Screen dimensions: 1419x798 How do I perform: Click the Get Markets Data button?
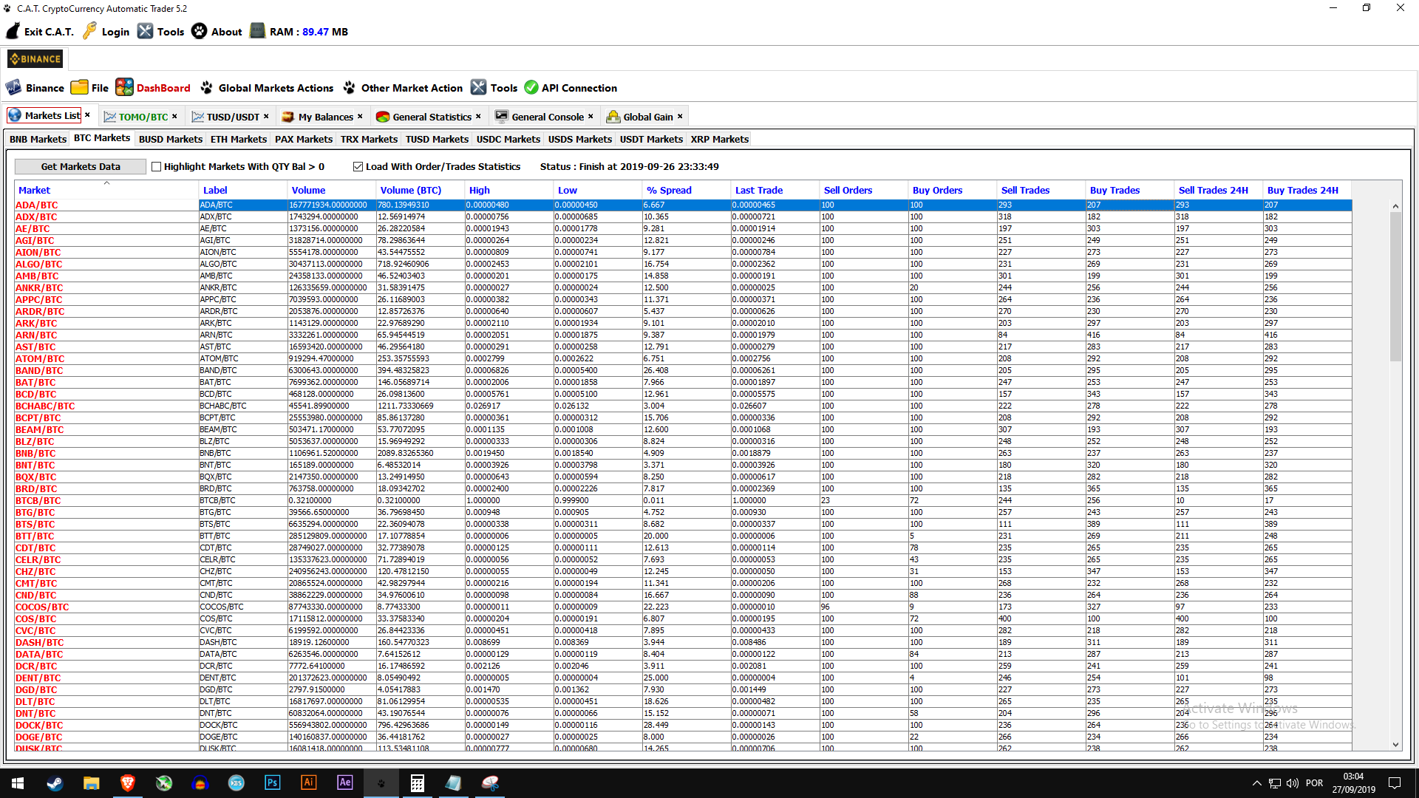(81, 167)
